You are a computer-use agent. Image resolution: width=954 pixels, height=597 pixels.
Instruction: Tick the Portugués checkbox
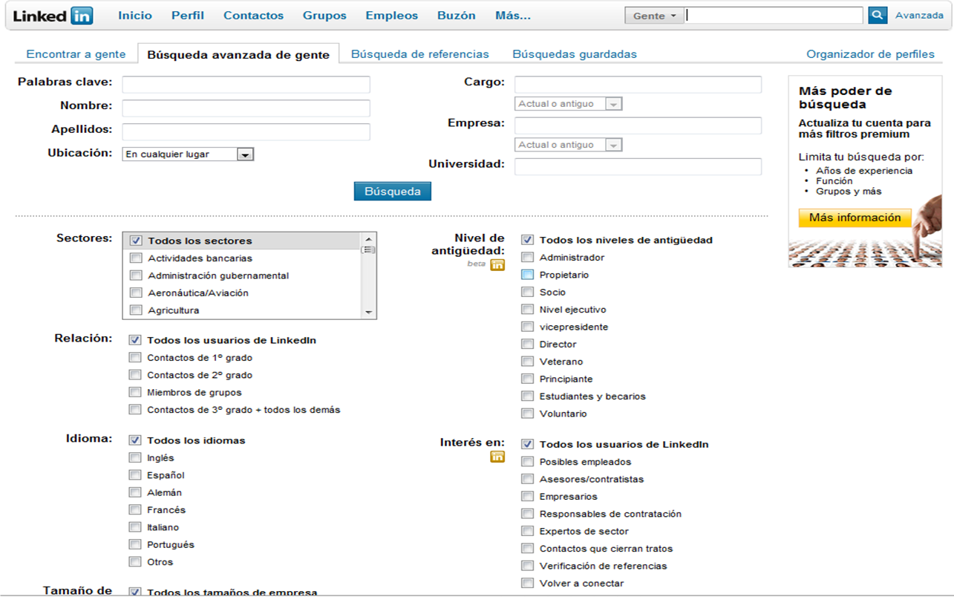135,544
